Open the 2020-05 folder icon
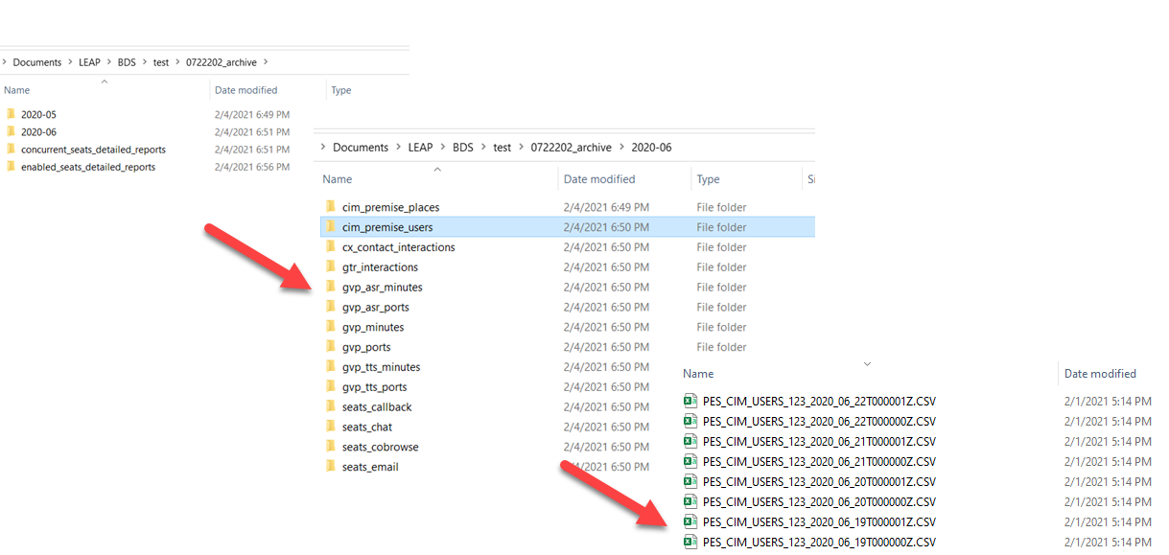Image resolution: width=1169 pixels, height=555 pixels. click(12, 115)
